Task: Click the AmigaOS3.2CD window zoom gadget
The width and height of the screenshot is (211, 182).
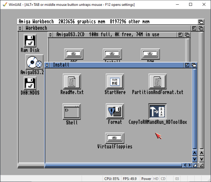Action: [x=180, y=35]
